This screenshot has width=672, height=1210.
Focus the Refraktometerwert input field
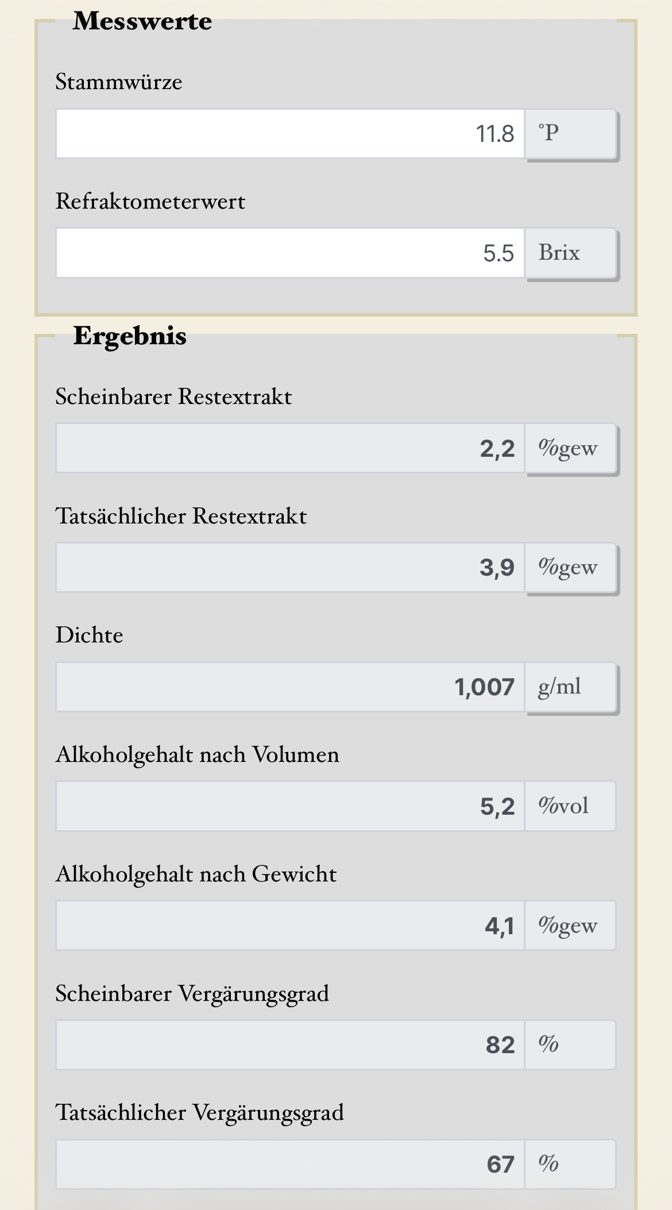[290, 253]
